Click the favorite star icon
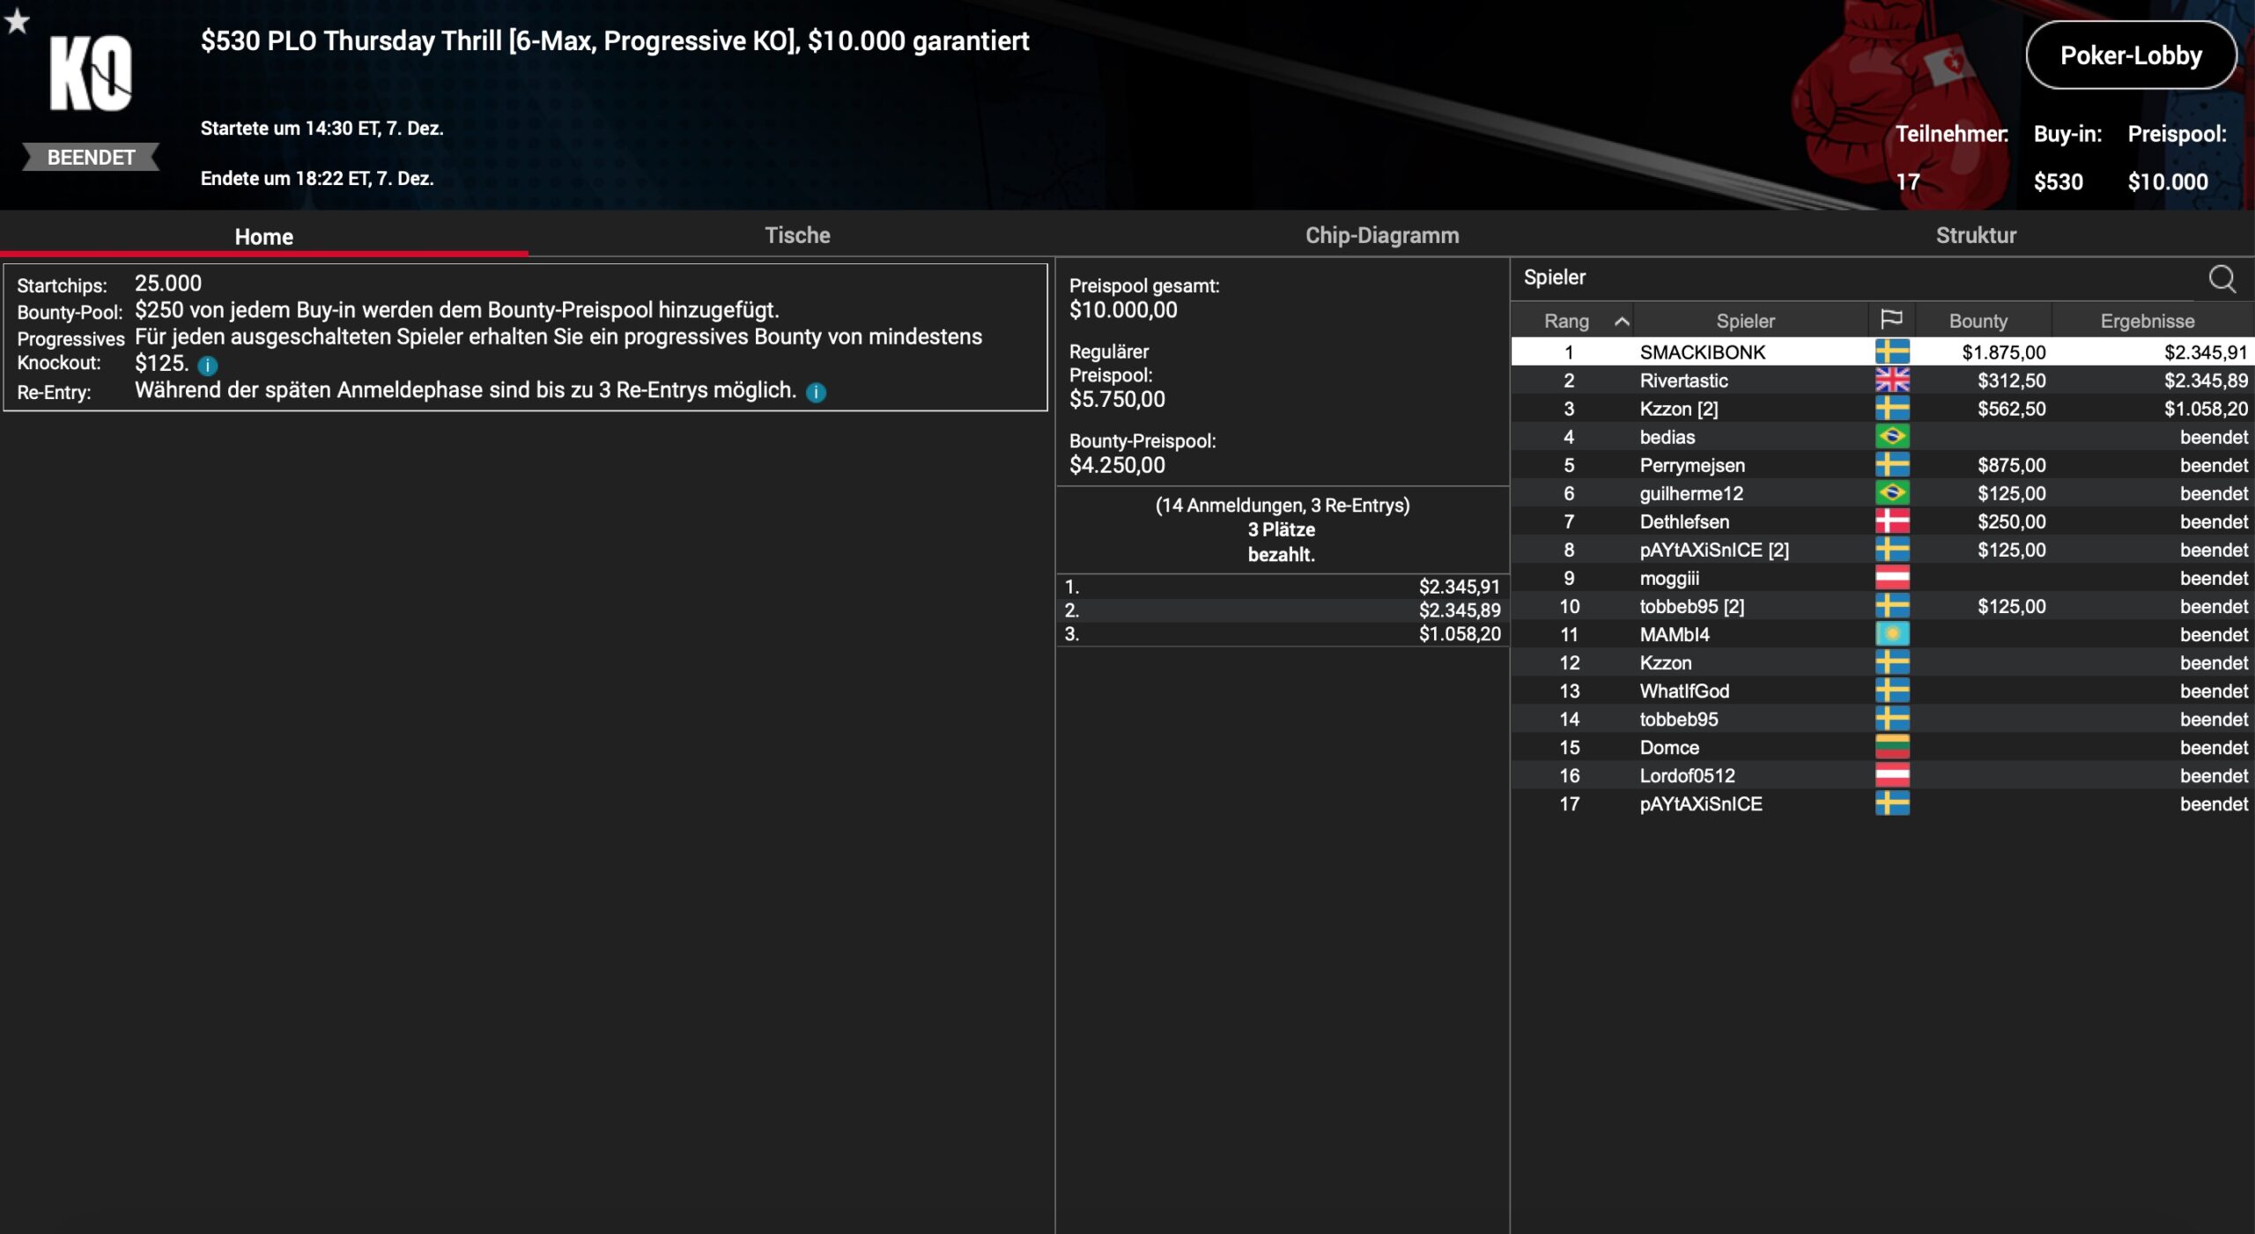Image resolution: width=2255 pixels, height=1234 pixels. coord(17,21)
